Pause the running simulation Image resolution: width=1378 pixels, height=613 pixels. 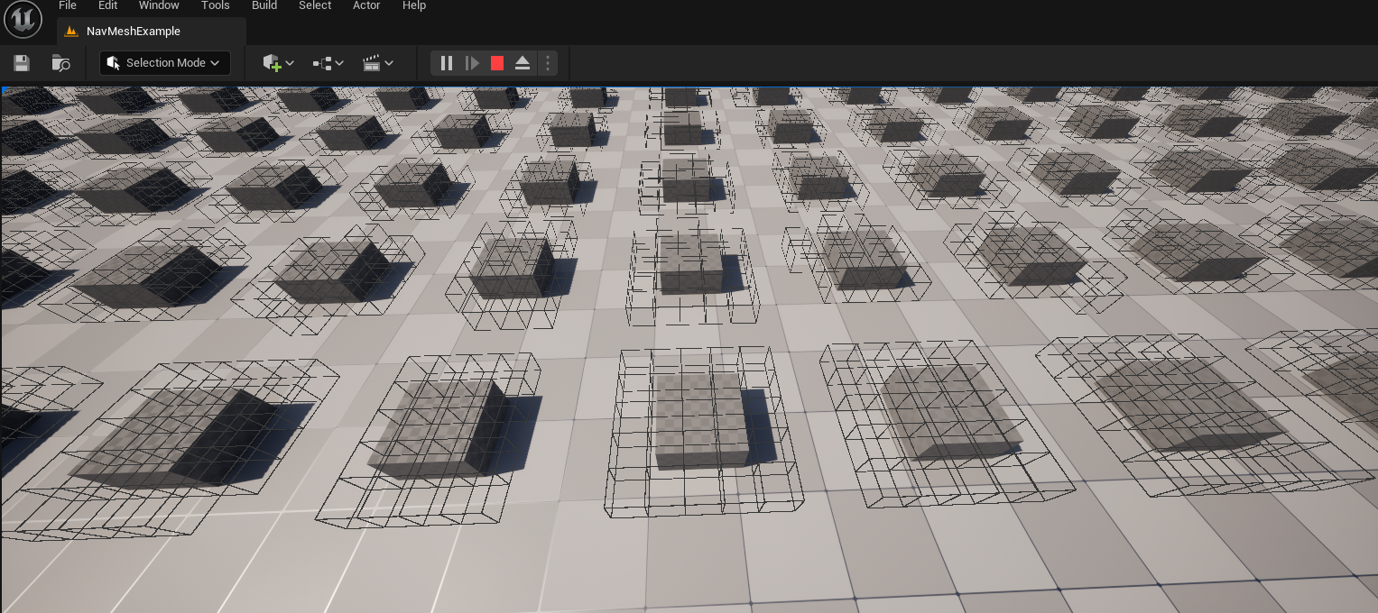pos(446,63)
